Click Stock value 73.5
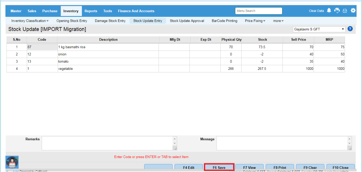362x172 pixels. (262, 47)
